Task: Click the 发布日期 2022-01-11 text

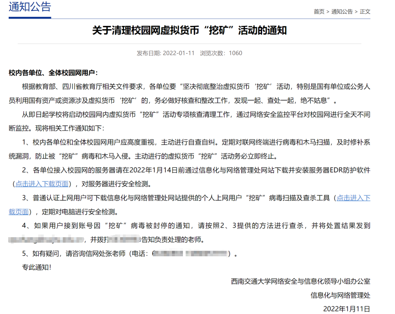Action: (x=166, y=53)
